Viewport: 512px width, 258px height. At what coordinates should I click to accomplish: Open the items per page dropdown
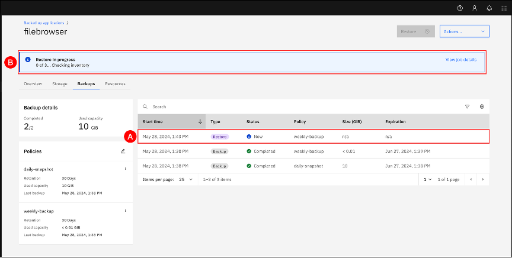tap(185, 179)
